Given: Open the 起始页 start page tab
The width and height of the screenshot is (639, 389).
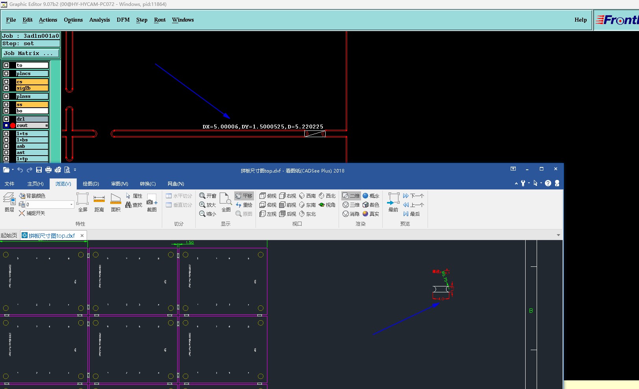Looking at the screenshot, I should [9, 235].
